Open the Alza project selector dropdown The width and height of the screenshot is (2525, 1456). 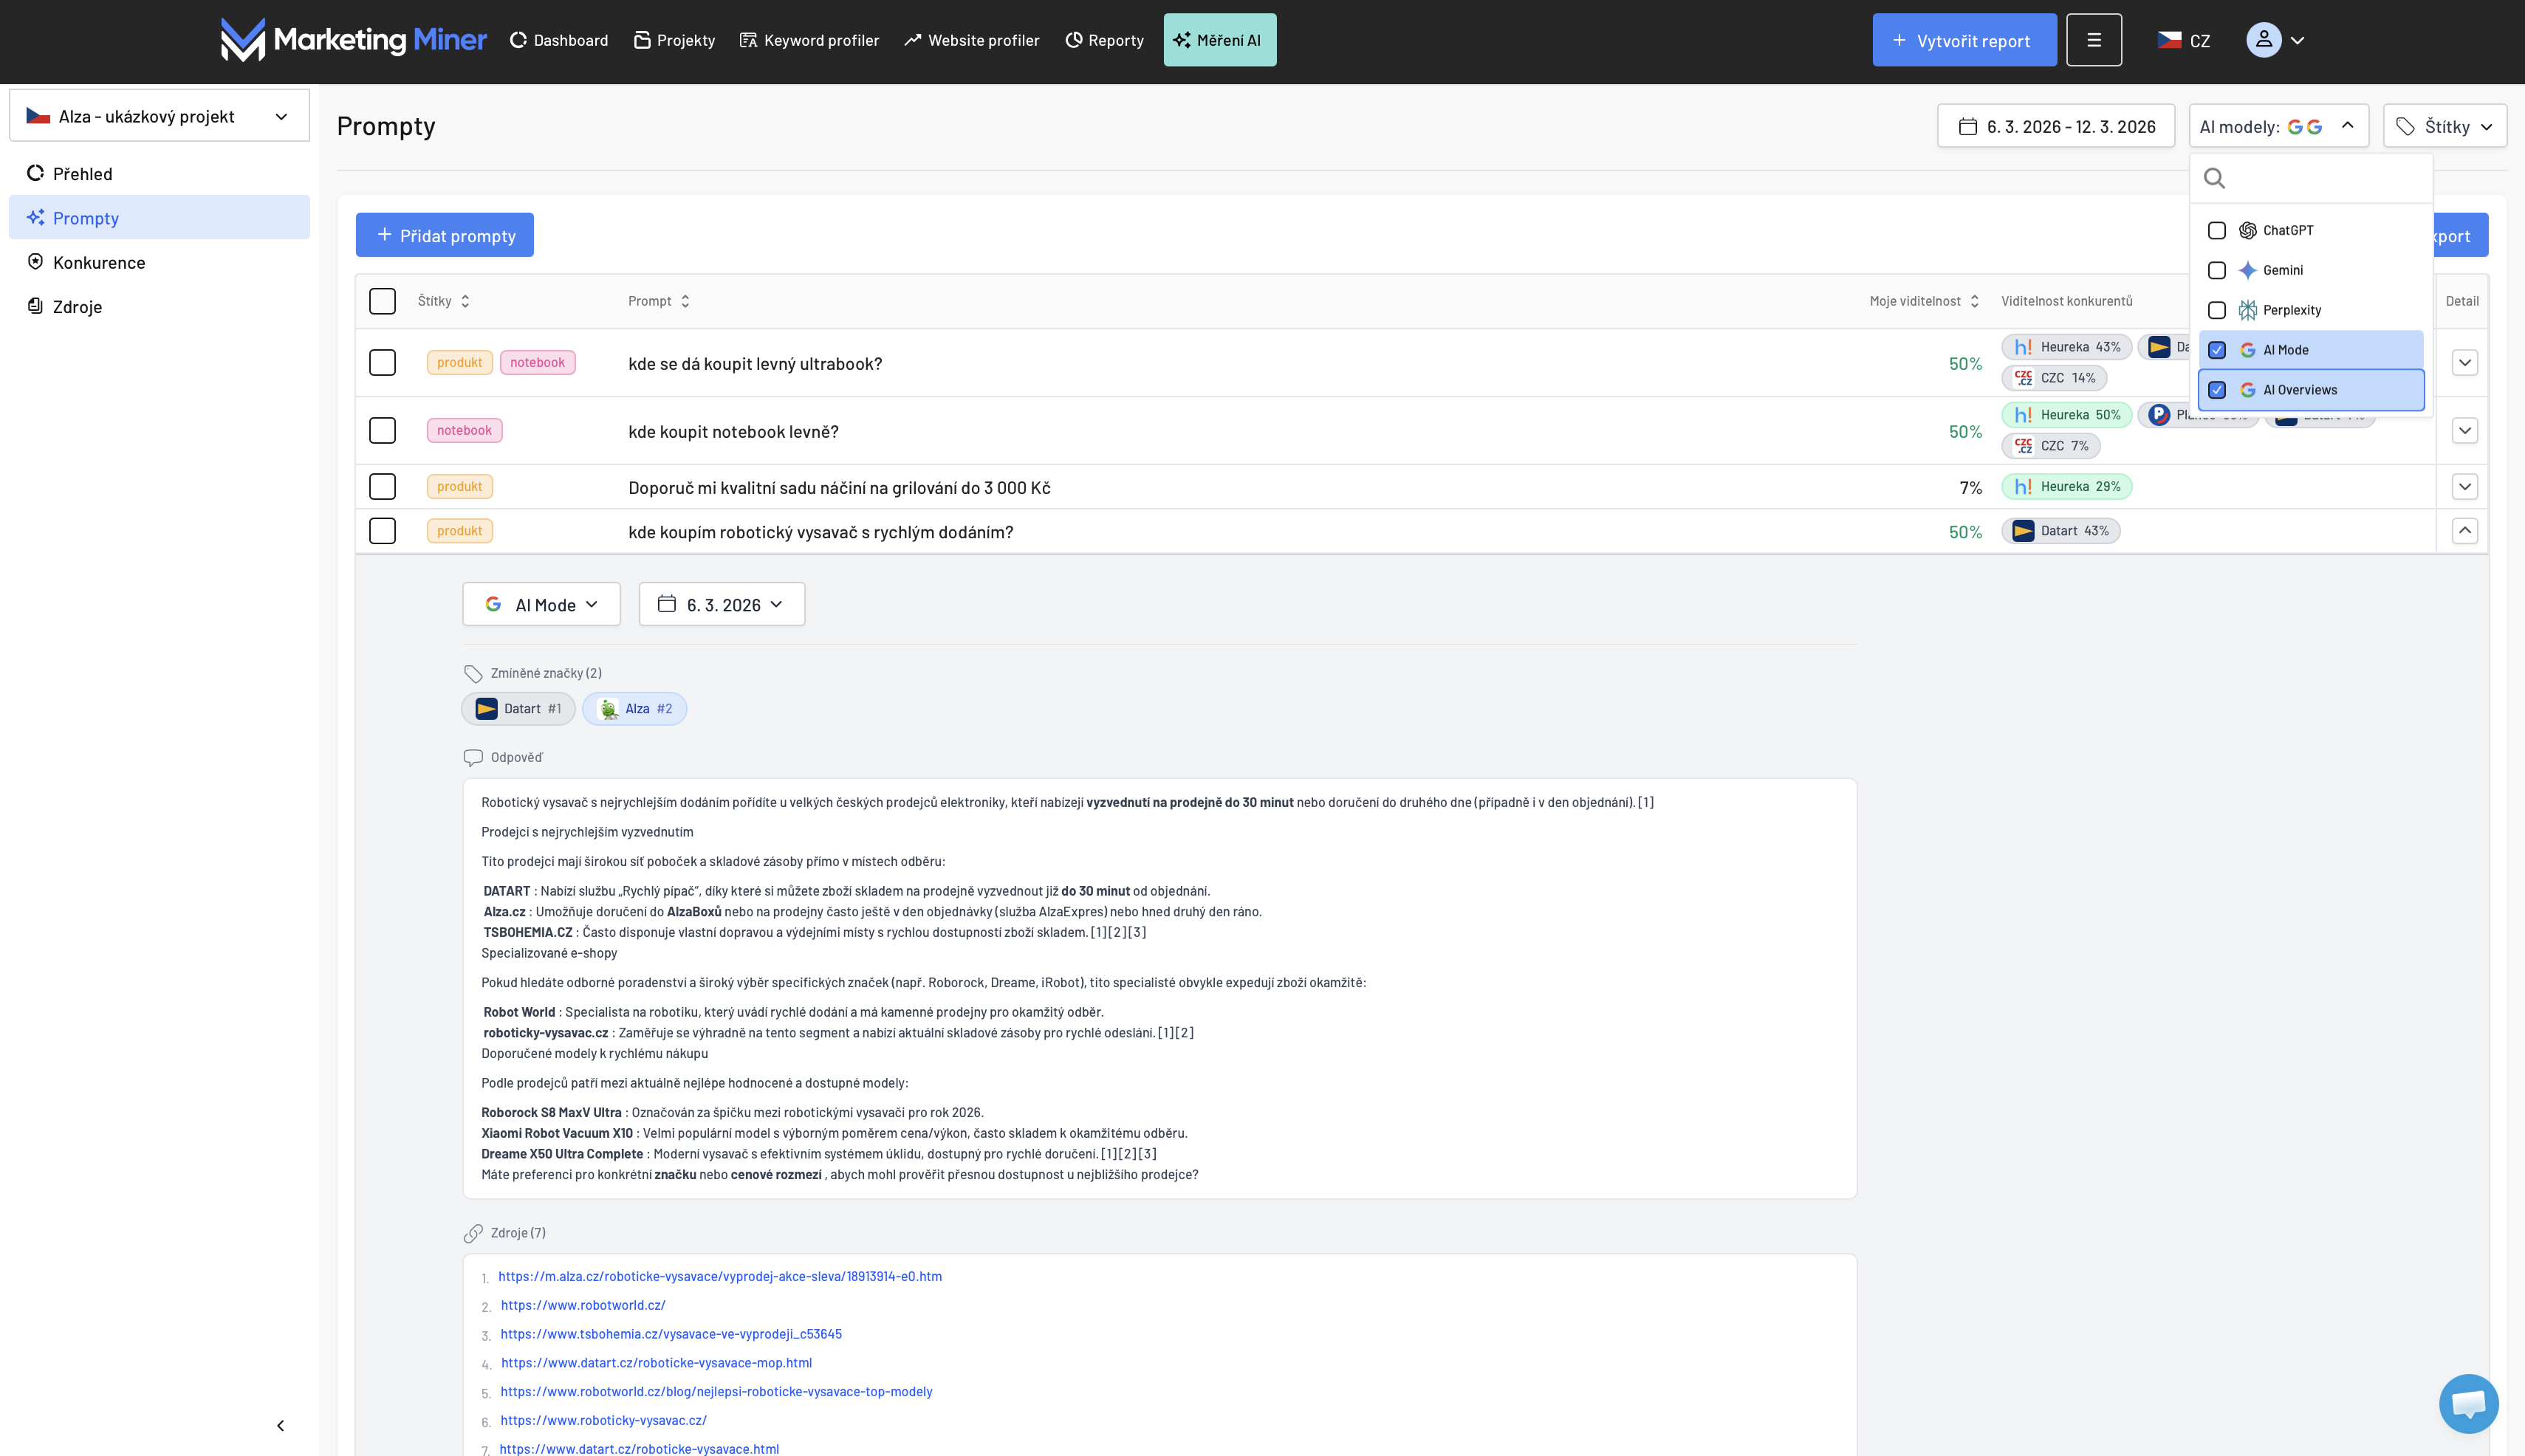[159, 116]
